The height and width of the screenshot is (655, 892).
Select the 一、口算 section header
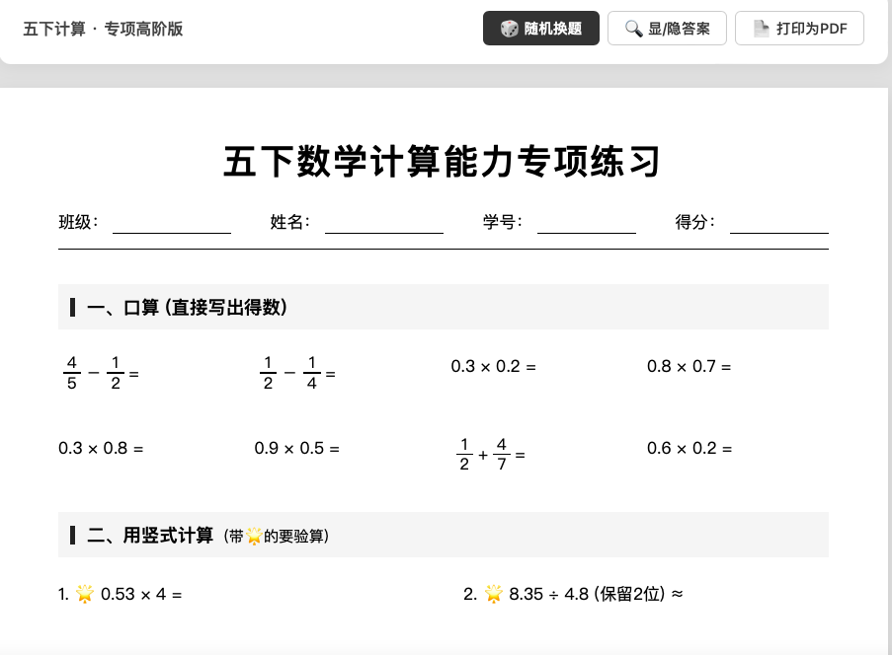(x=188, y=308)
